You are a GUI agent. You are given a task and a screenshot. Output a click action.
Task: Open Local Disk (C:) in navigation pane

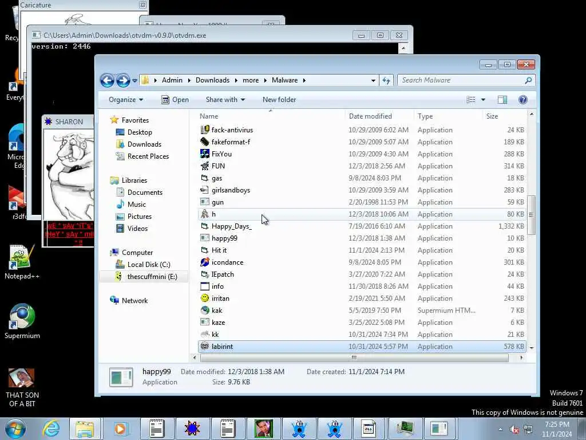(149, 265)
